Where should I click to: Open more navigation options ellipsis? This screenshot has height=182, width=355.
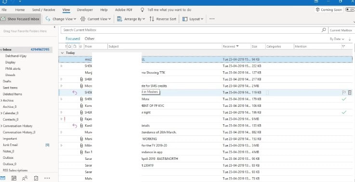47,178
